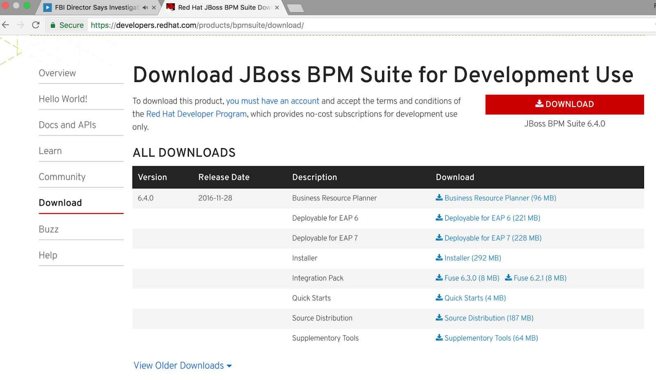Download Deployable for EAP 7 (228 MB)
Viewport: 656px width, 380px height.
[493, 238]
